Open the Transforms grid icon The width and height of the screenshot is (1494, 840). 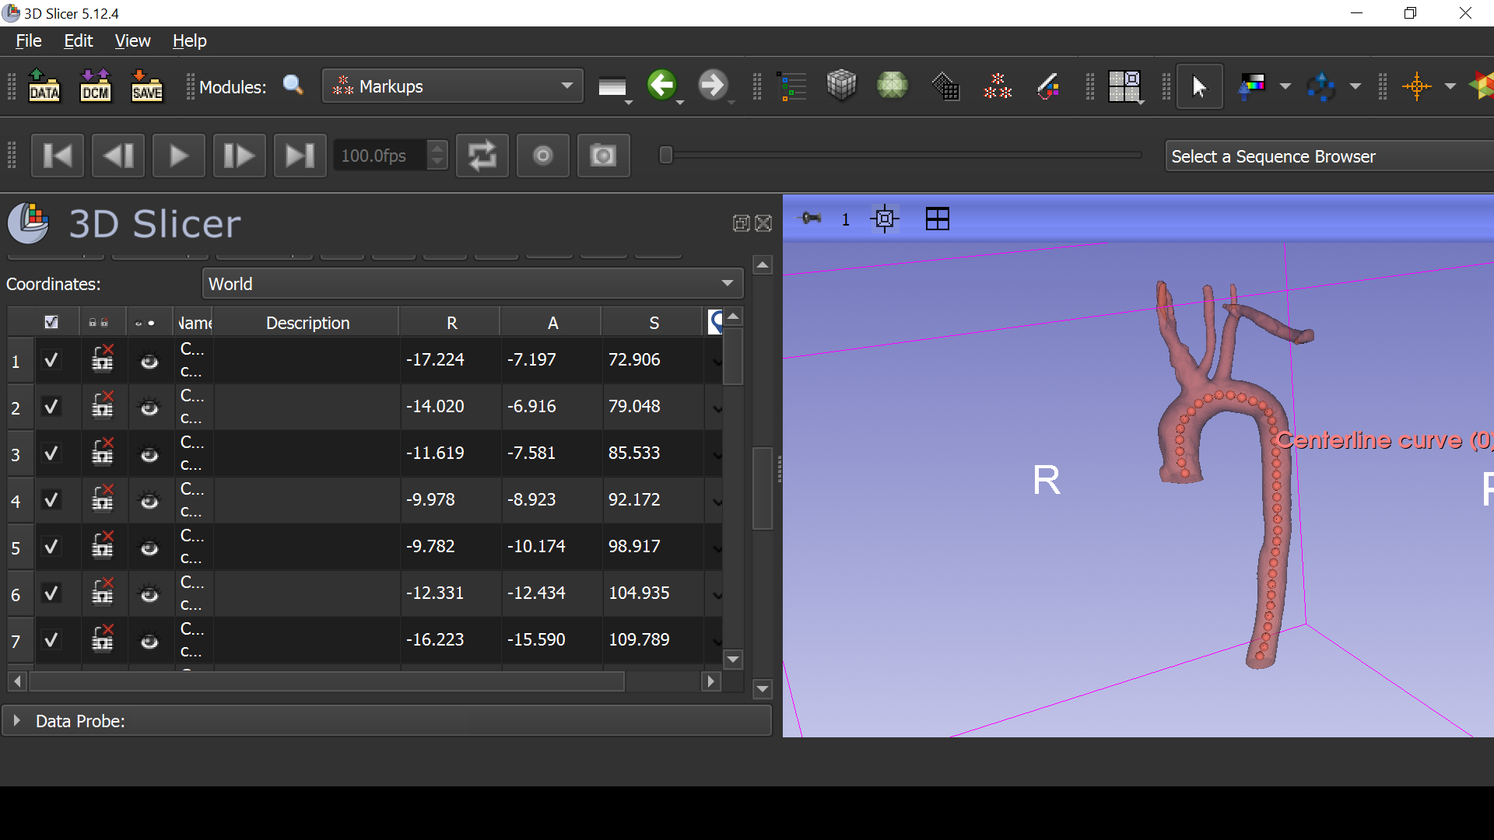click(945, 86)
